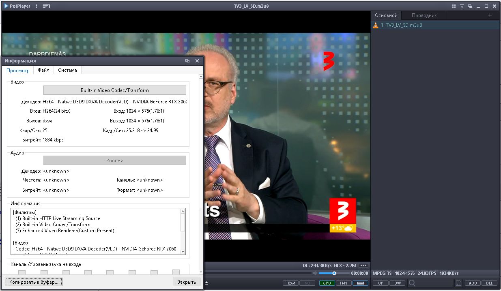This screenshot has width=501, height=291.
Task: Click the Копировать в буфер button
Action: (x=34, y=282)
